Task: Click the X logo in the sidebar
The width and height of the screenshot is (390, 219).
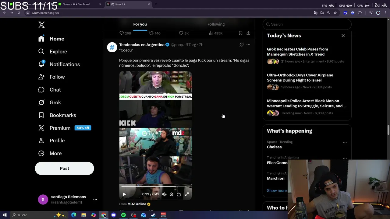Action: pyautogui.click(x=41, y=25)
